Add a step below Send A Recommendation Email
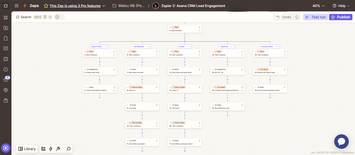The width and height of the screenshot is (355, 155). tap(270, 98)
